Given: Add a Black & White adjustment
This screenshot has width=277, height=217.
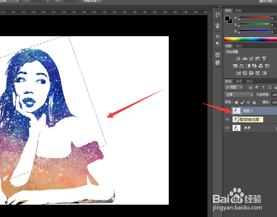Looking at the screenshot, I should tap(248, 66).
